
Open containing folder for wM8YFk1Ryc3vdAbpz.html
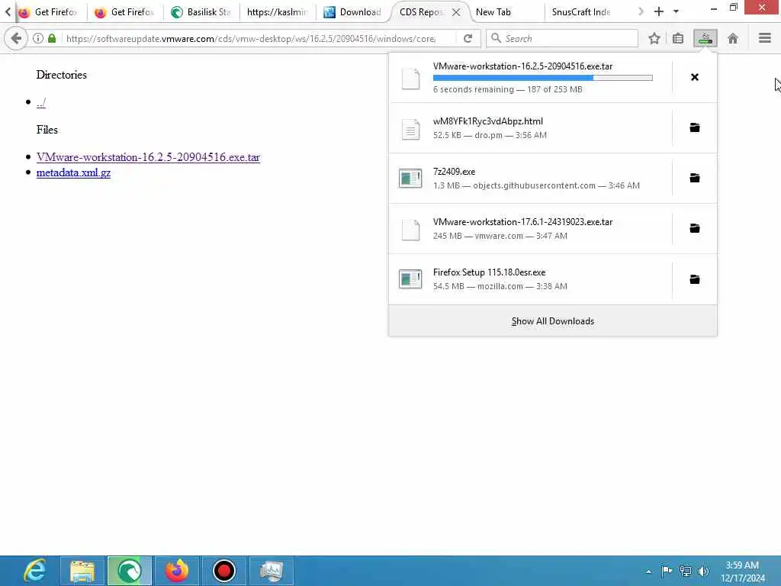tap(695, 127)
